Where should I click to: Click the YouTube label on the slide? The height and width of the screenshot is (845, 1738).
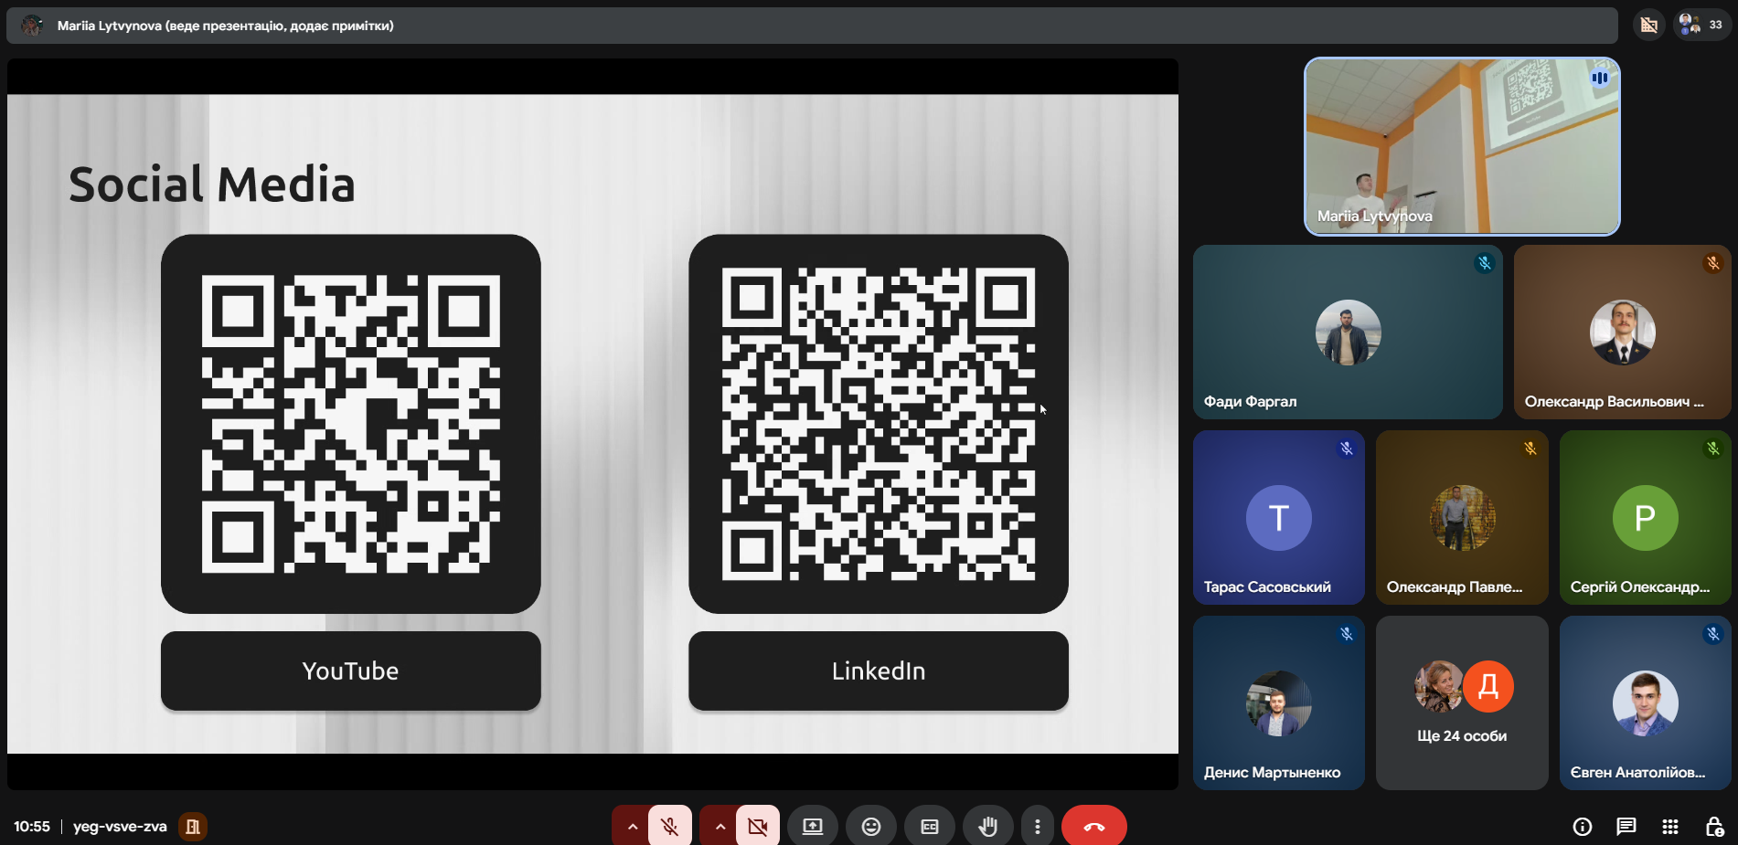(x=351, y=671)
